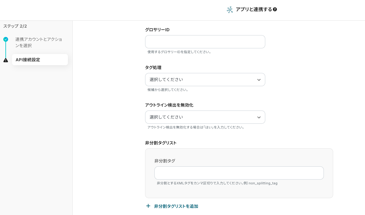Expand the タグ処理 dropdown chevron
365x215 pixels.
259,80
